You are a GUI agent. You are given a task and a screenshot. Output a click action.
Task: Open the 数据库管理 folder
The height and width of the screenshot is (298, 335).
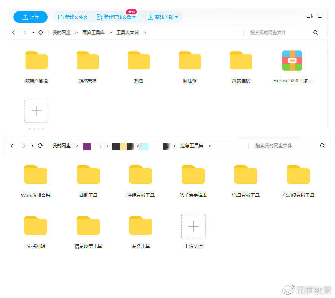(x=36, y=61)
